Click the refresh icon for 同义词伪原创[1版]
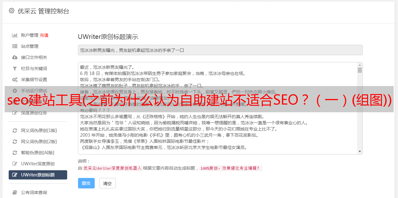This screenshot has height=198, width=398. (15, 130)
